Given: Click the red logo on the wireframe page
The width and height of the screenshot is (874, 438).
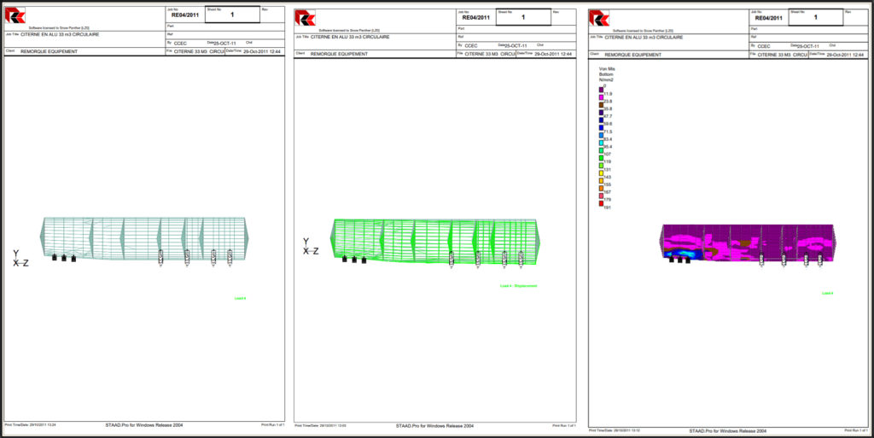Looking at the screenshot, I should [x=15, y=16].
